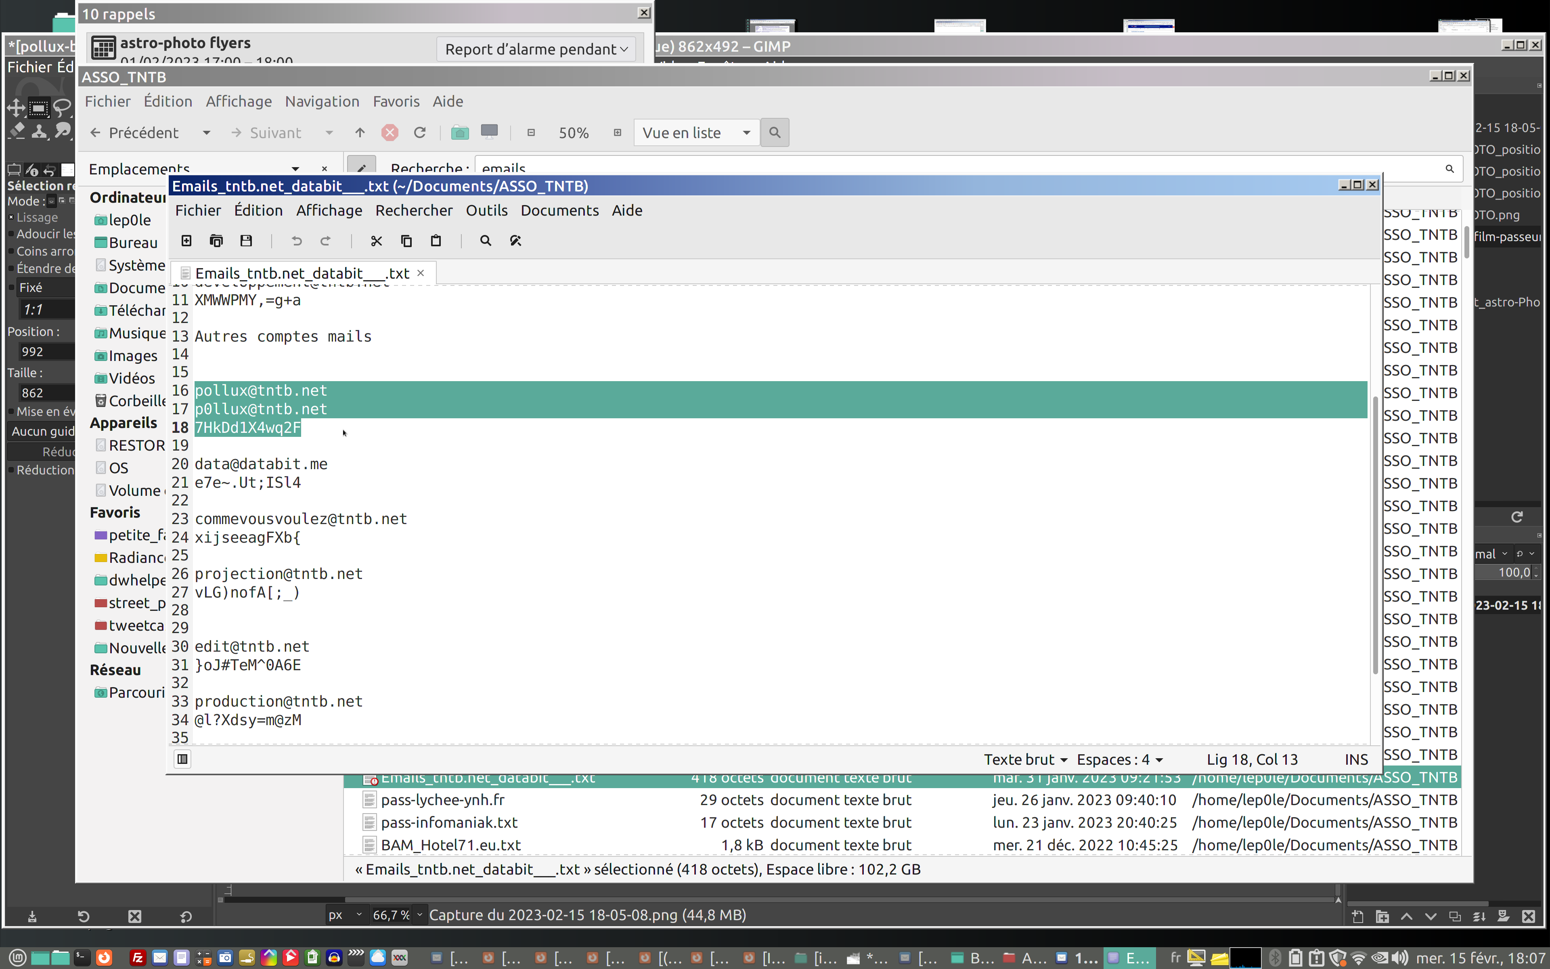Toggle the Lissage checkbox in GIMP options
This screenshot has width=1550, height=969.
11,217
